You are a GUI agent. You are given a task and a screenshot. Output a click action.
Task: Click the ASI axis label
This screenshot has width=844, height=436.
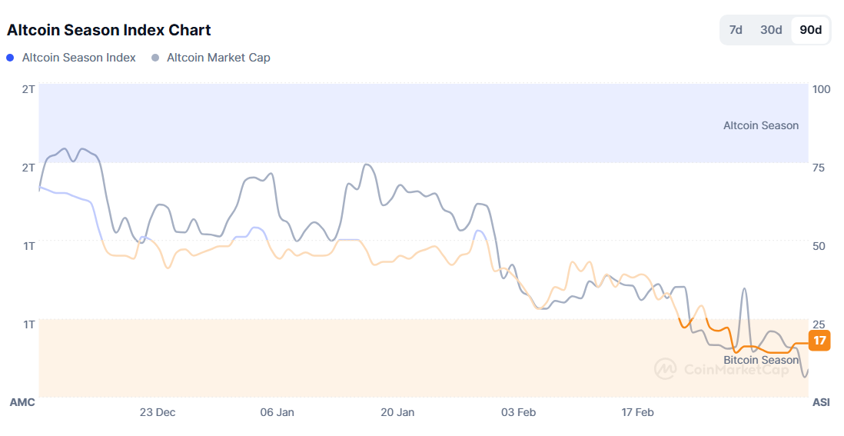pos(821,402)
